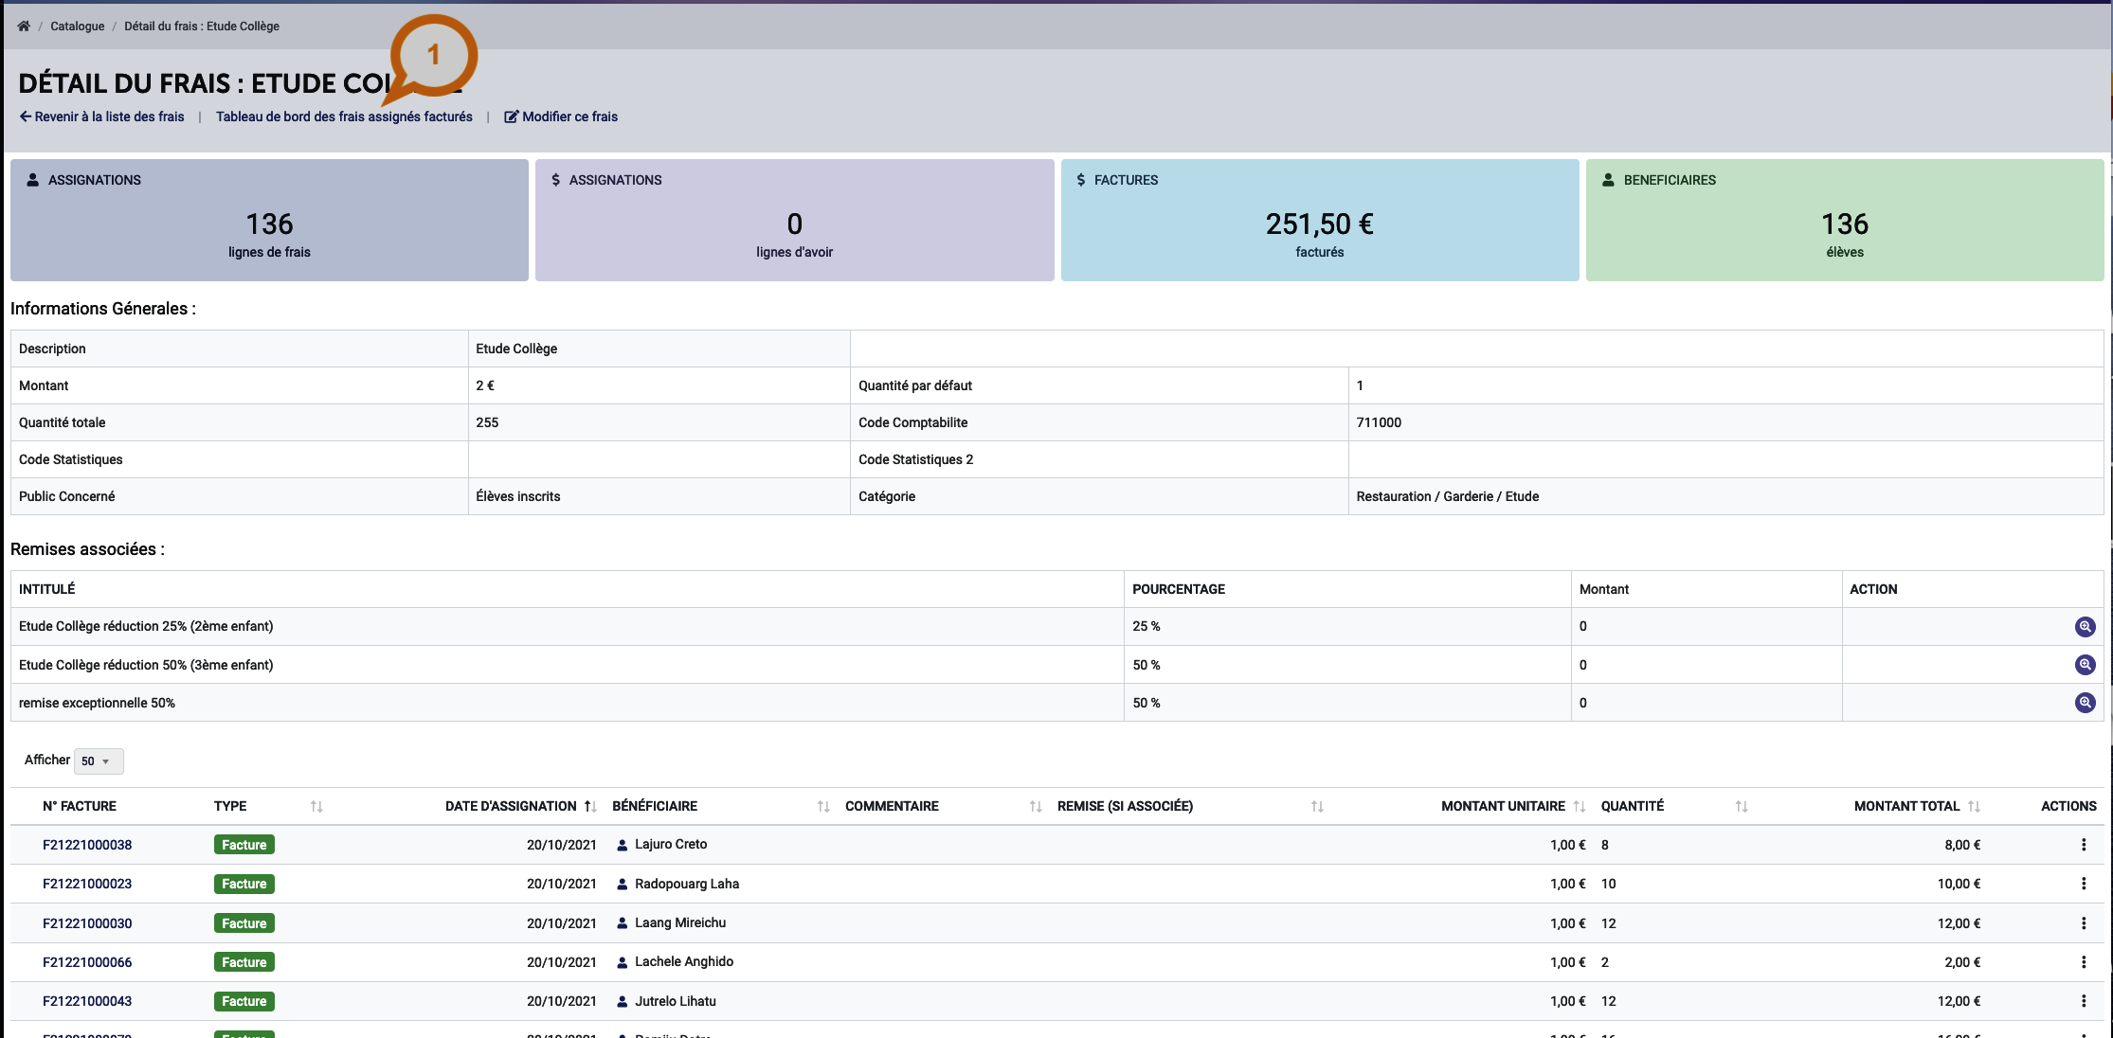This screenshot has height=1038, width=2113.
Task: View details of 50% 3ème enfant remise
Action: click(x=2085, y=665)
